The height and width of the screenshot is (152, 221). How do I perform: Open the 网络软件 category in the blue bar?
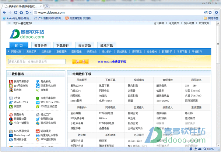(x=16, y=52)
